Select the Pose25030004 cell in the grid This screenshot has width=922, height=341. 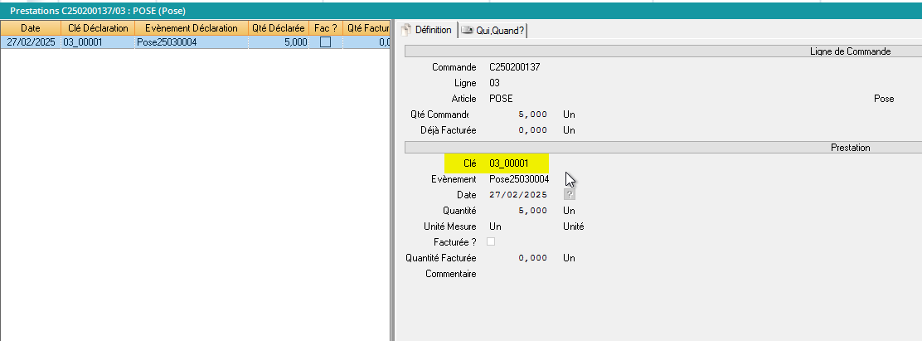point(167,42)
